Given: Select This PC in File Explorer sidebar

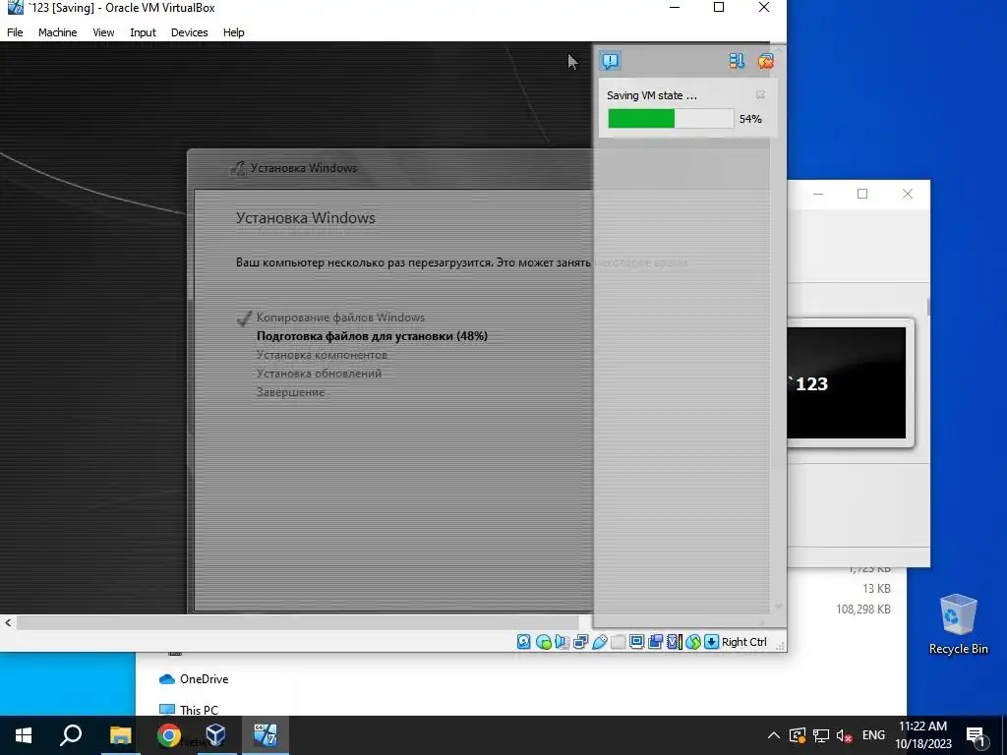Looking at the screenshot, I should (188, 710).
